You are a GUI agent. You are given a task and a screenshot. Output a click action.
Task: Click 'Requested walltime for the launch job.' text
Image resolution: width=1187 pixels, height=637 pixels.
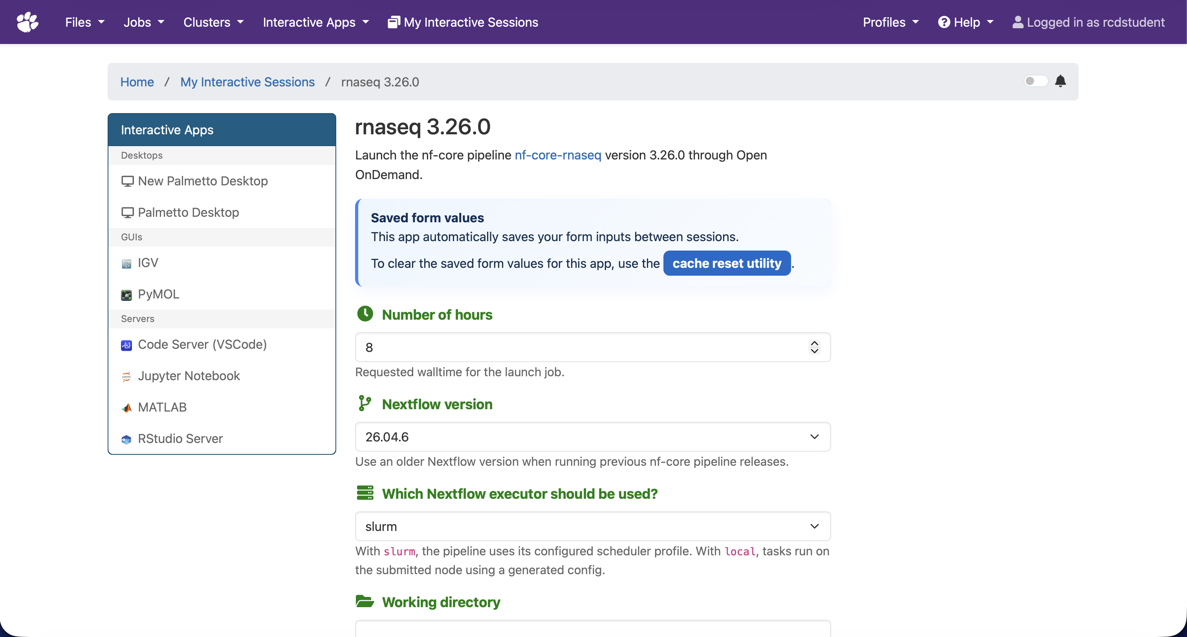point(460,372)
